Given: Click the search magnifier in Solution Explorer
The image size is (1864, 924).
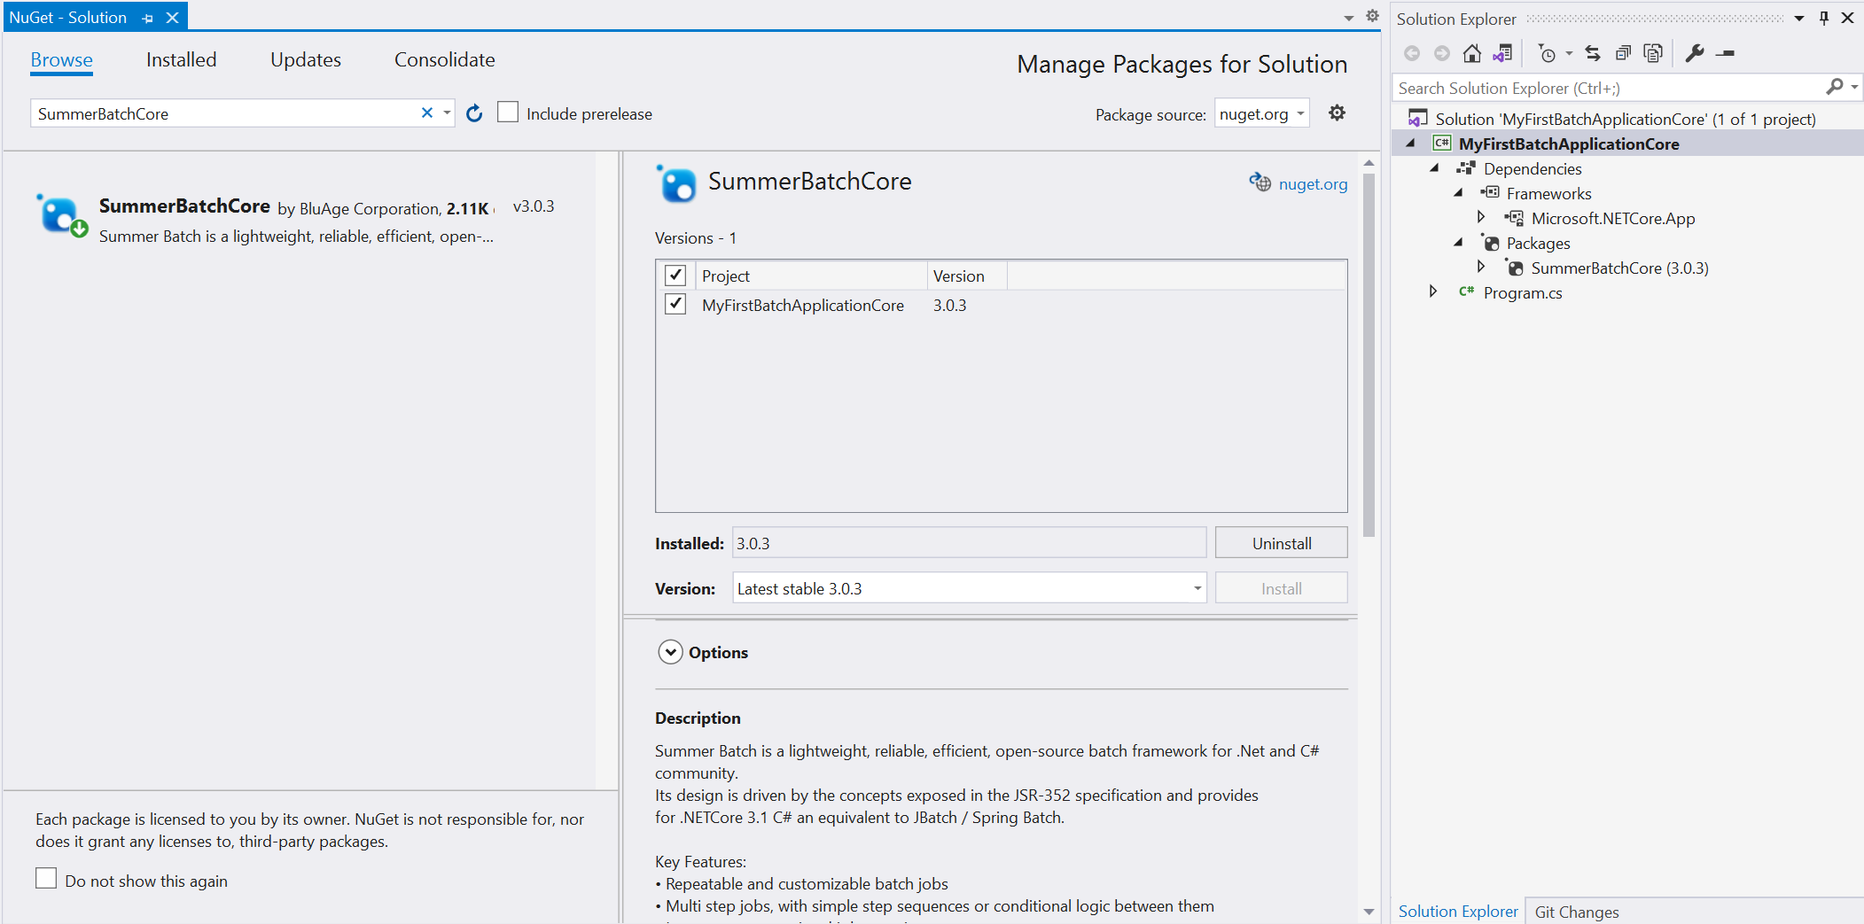Looking at the screenshot, I should (1835, 87).
